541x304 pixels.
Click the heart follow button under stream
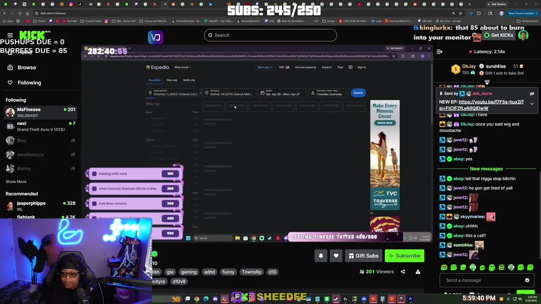point(336,256)
